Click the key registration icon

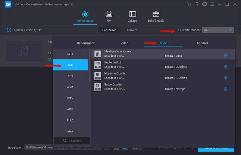point(197,4)
